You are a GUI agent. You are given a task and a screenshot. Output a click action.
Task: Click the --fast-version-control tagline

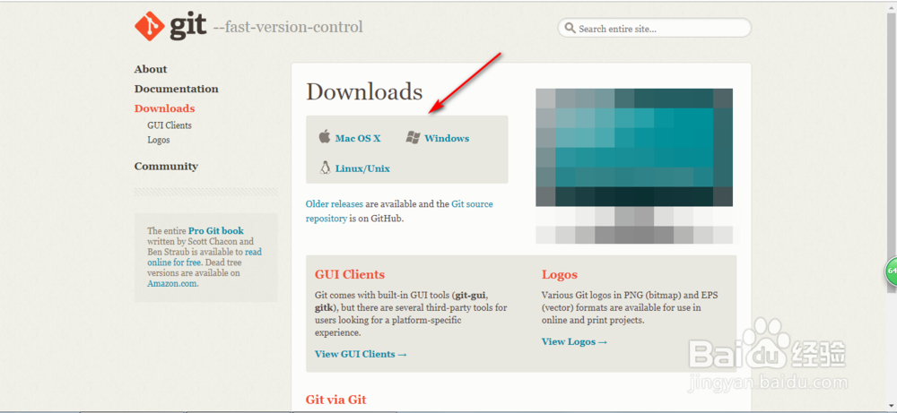pyautogui.click(x=288, y=27)
